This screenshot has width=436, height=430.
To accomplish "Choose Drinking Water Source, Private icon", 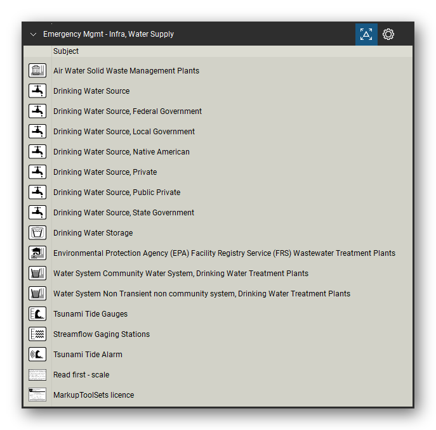I will (37, 172).
